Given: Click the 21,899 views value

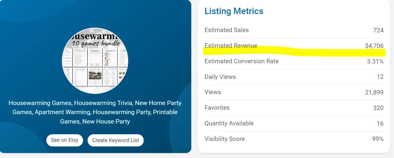Looking at the screenshot, I should 374,92.
